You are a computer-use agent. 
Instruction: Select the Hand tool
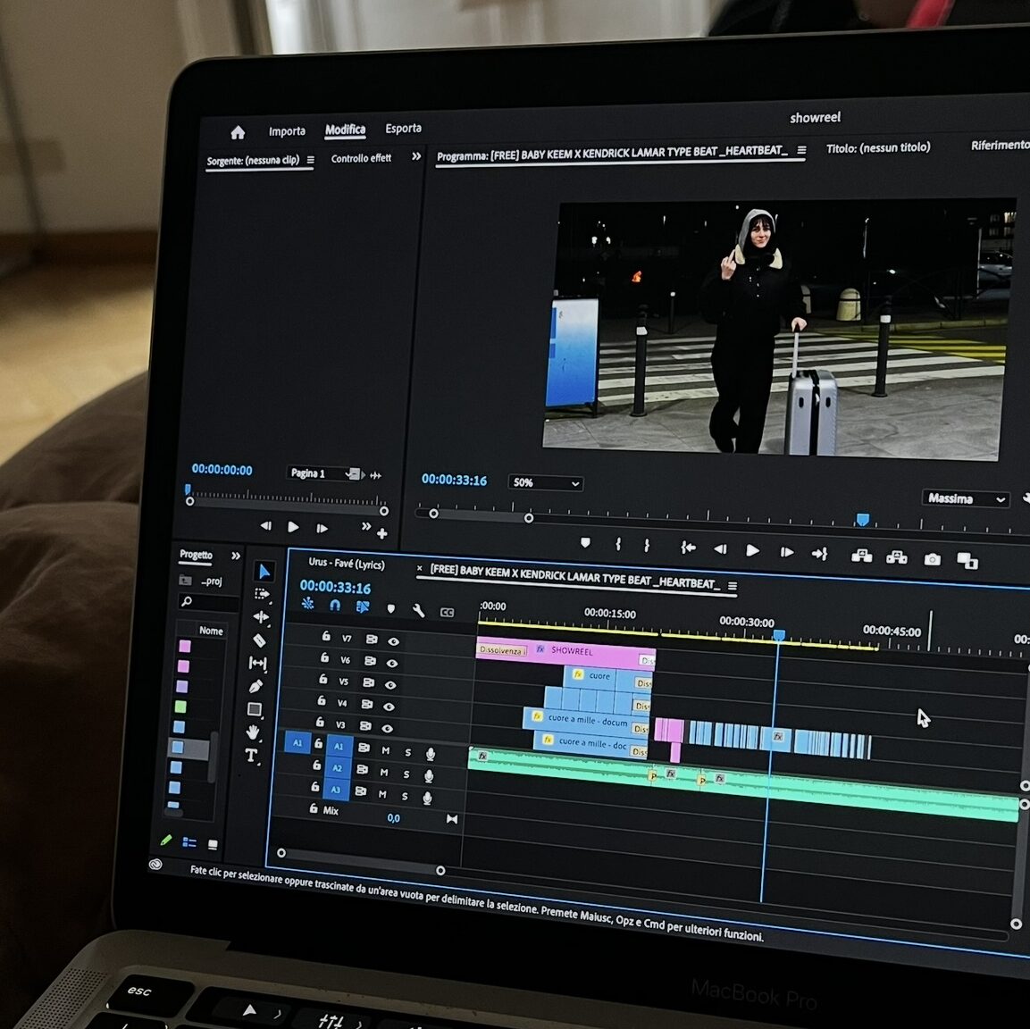click(254, 732)
